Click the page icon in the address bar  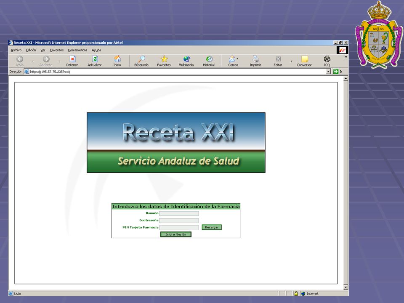pos(27,72)
